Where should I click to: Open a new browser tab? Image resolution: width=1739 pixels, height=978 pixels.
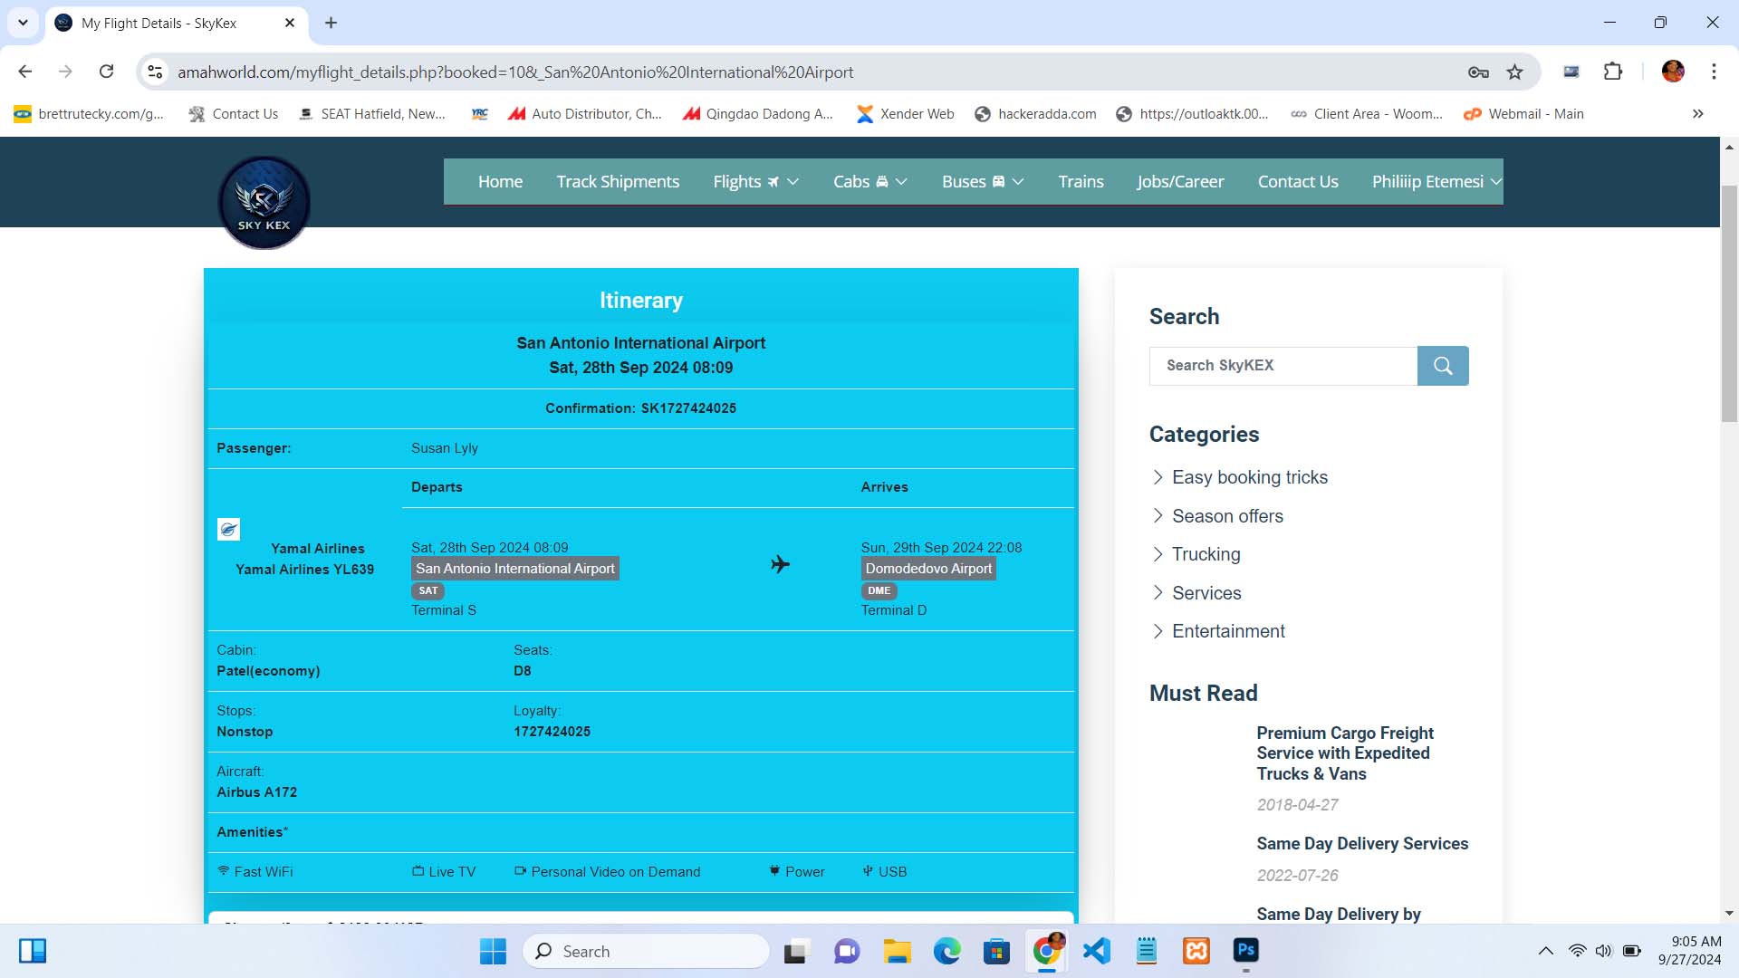click(x=331, y=23)
